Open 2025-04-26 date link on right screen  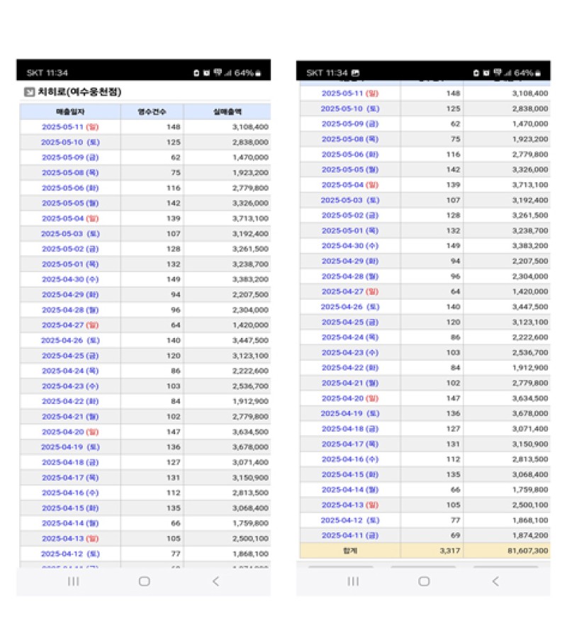click(350, 307)
